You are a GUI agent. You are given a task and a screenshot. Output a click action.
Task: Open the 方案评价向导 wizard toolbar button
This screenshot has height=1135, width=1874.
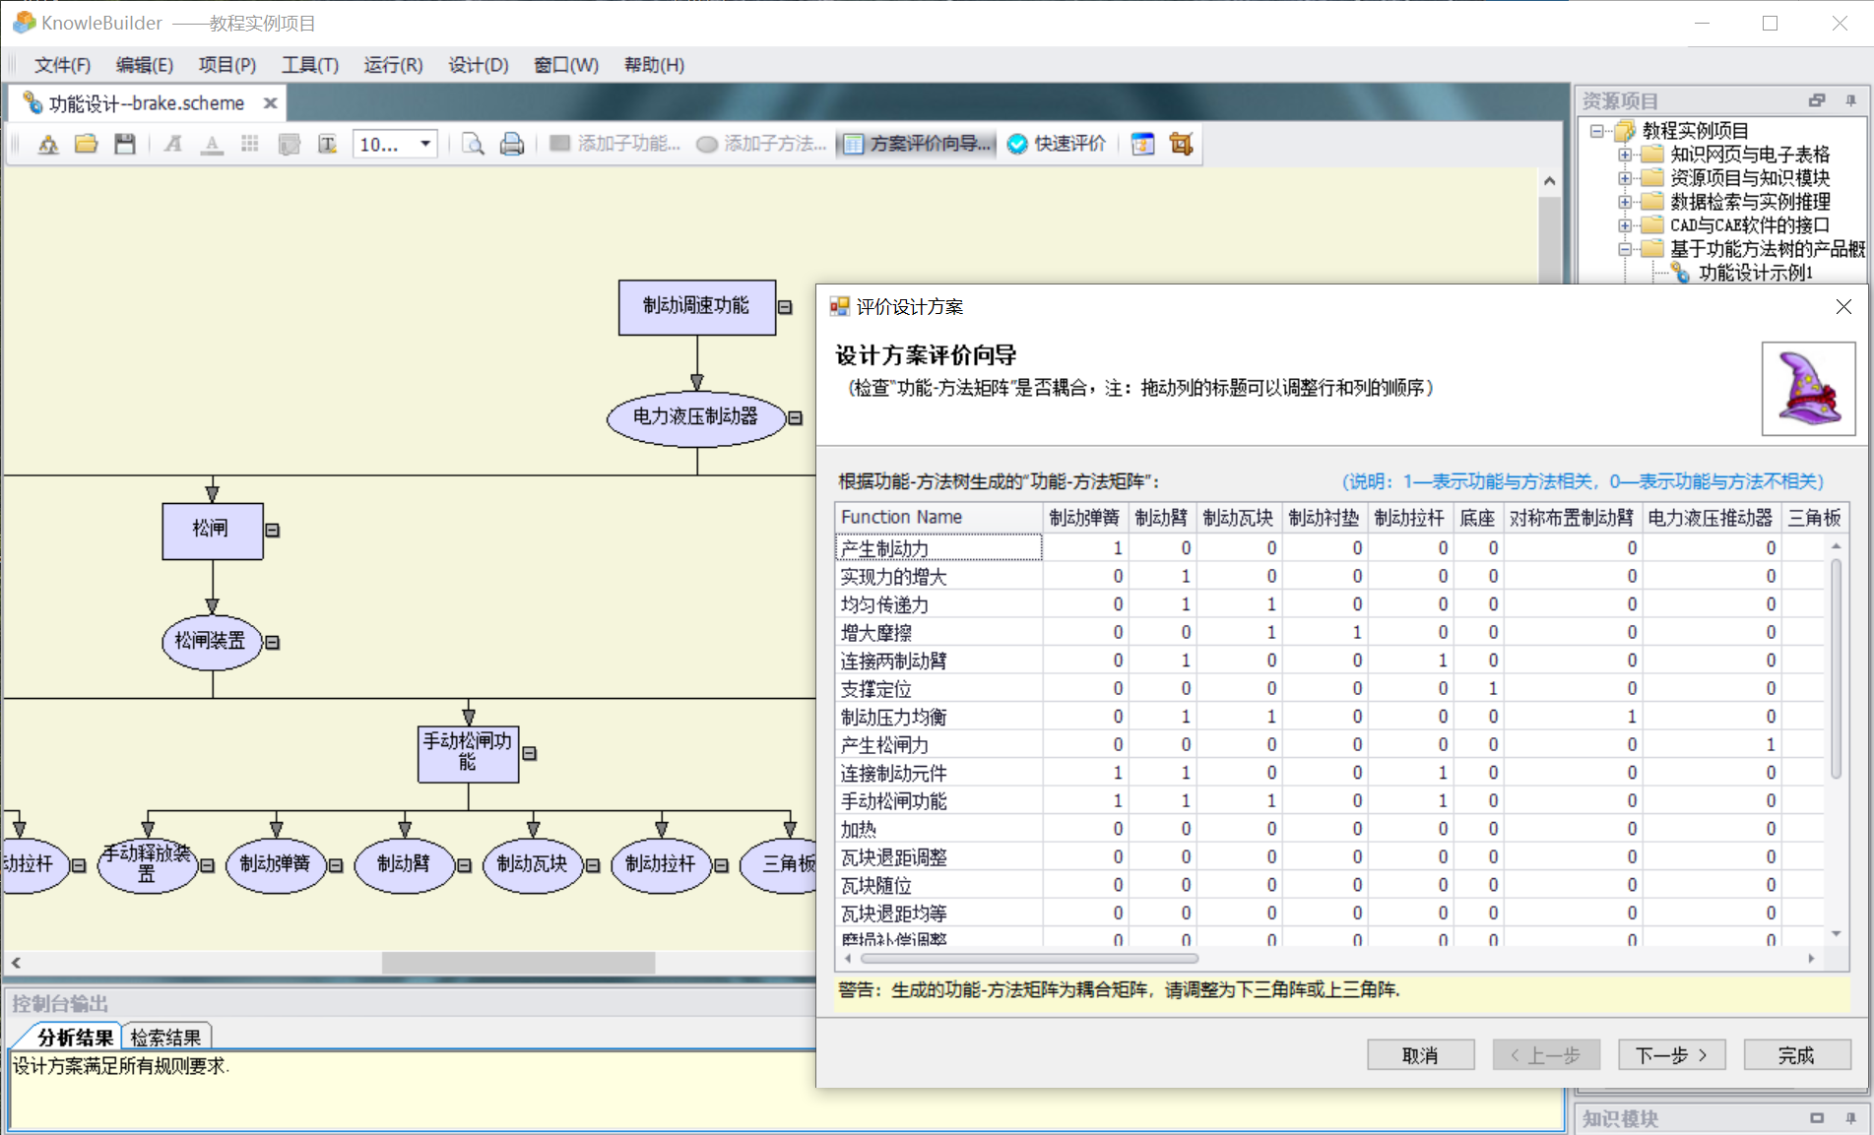click(x=917, y=144)
